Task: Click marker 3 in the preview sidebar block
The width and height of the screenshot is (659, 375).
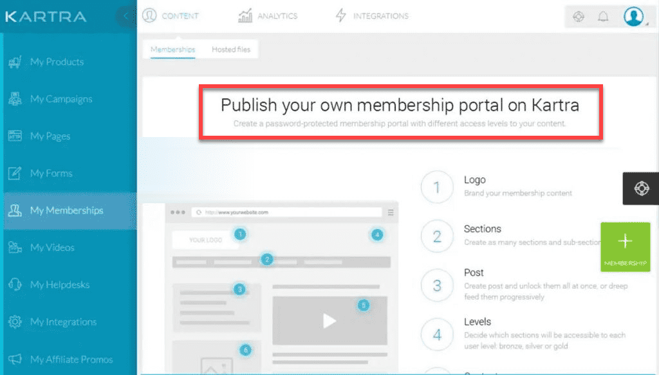Action: coord(239,289)
